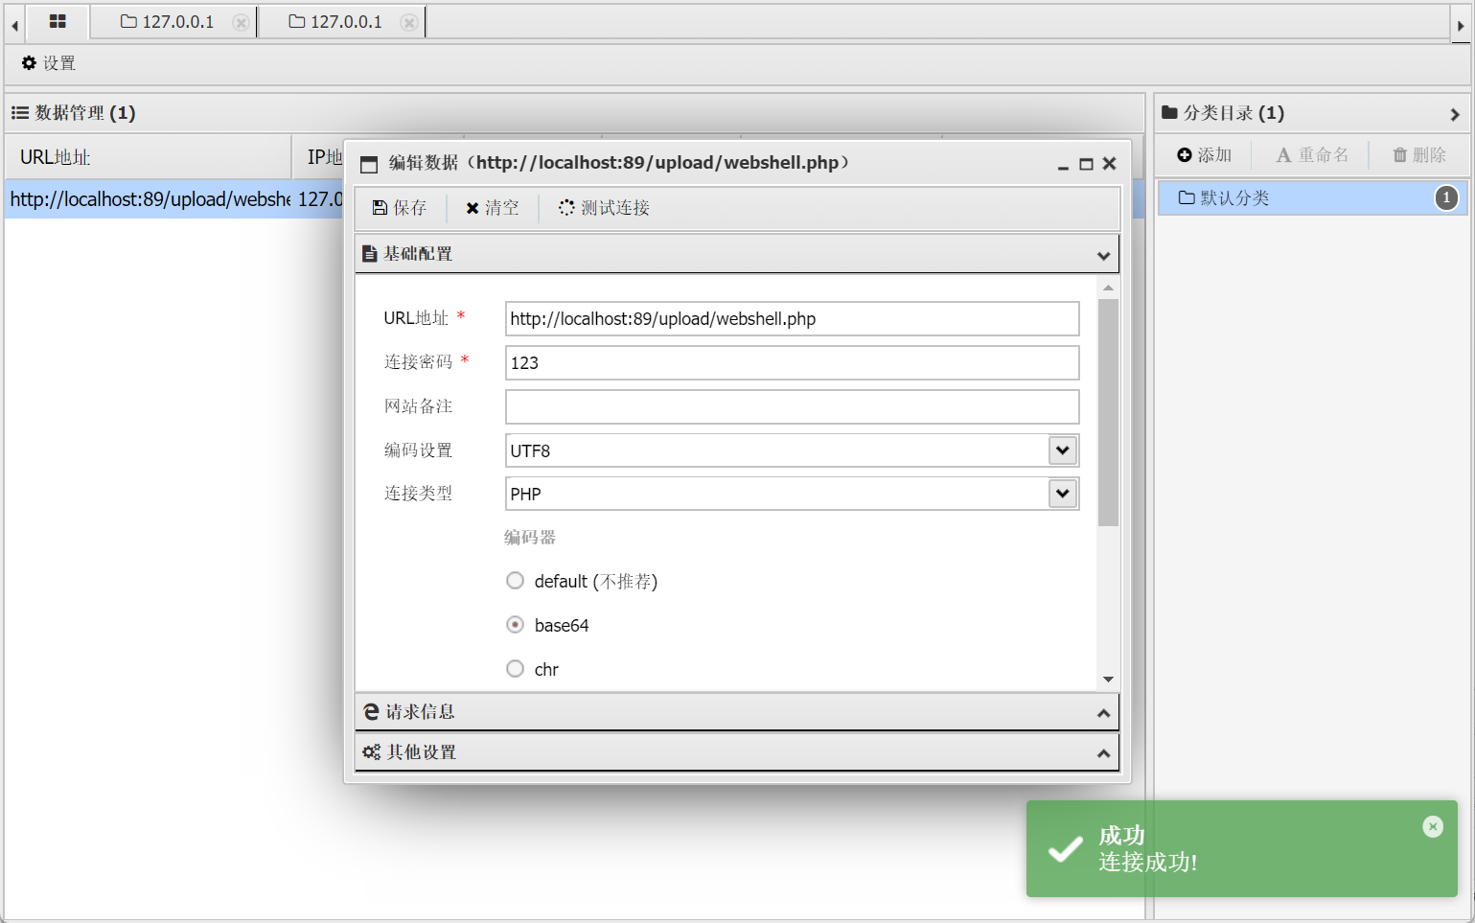The image size is (1475, 923).
Task: Click the right tab-scroll arrow
Action: pos(1461,26)
